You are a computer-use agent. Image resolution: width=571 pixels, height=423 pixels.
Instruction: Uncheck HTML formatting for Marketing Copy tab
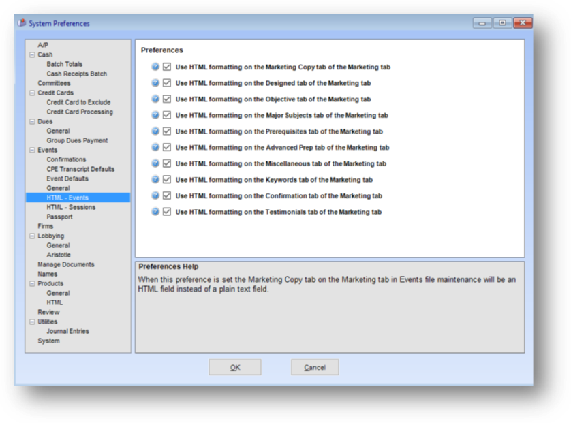(167, 67)
